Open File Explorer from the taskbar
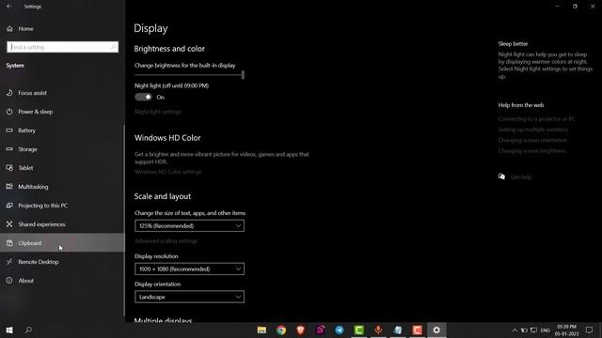This screenshot has width=602, height=338. [x=261, y=330]
